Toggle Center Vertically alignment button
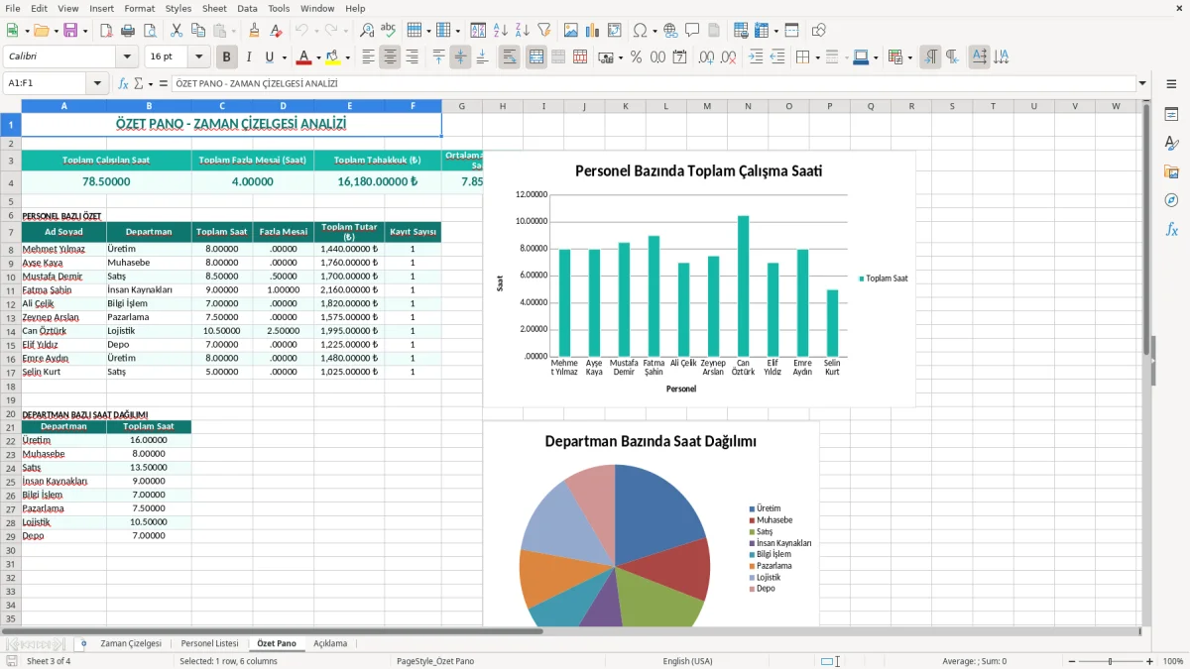 (460, 57)
